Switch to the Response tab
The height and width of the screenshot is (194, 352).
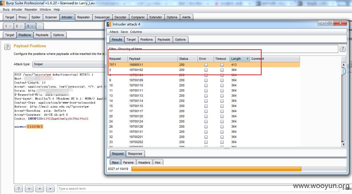tap(135, 154)
